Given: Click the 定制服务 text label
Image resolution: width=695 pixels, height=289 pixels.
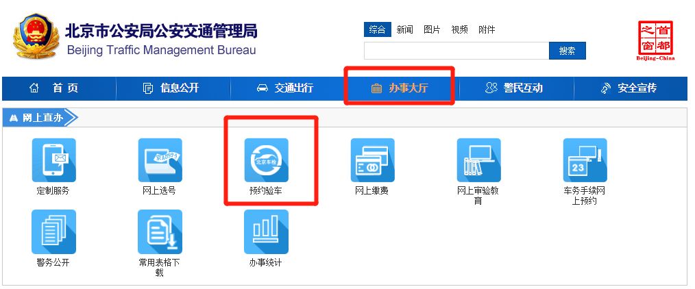Looking at the screenshot, I should click(53, 191).
